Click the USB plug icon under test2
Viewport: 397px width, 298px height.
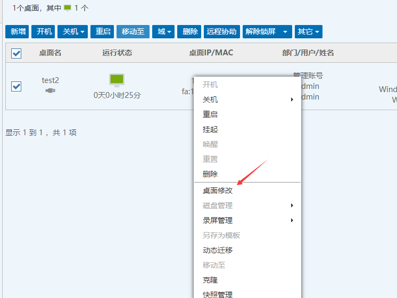coord(50,91)
